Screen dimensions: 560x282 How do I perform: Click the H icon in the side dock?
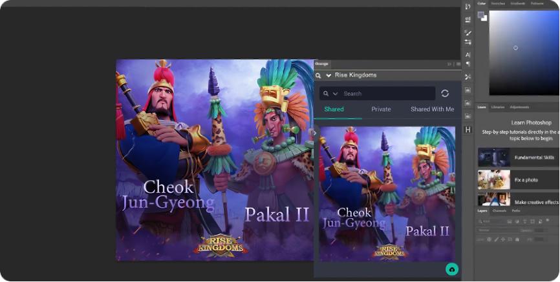click(468, 130)
